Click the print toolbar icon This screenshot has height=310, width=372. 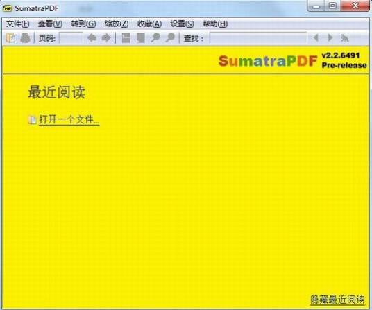pyautogui.click(x=26, y=38)
